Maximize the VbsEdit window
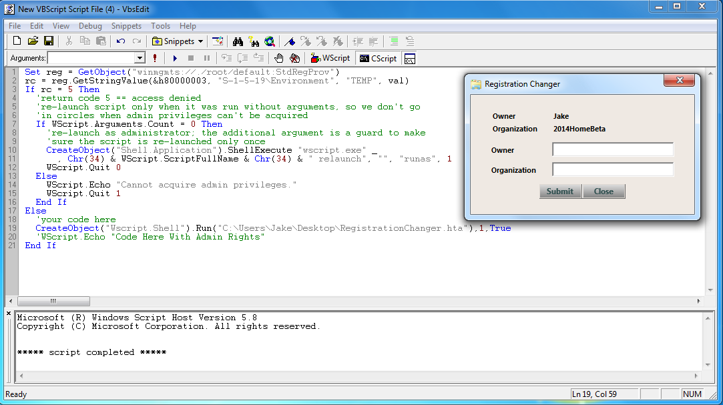Viewport: 723px width, 405px height. [x=676, y=7]
